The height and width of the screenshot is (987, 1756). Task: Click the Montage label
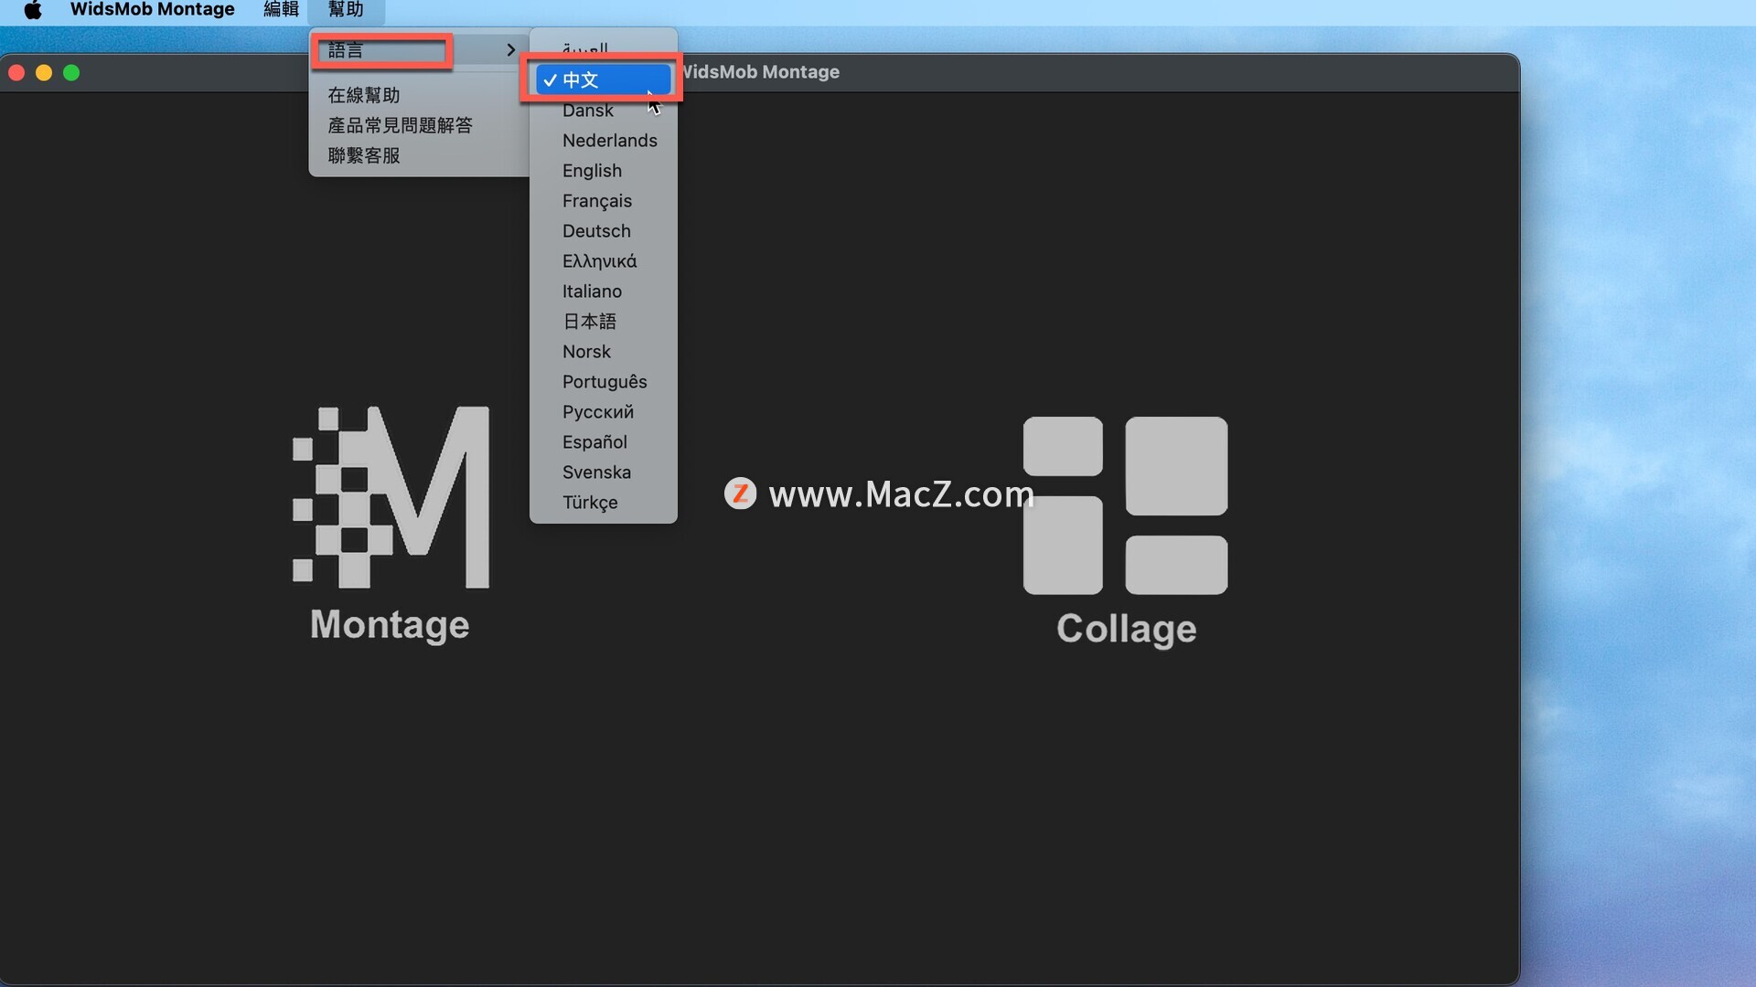390,625
